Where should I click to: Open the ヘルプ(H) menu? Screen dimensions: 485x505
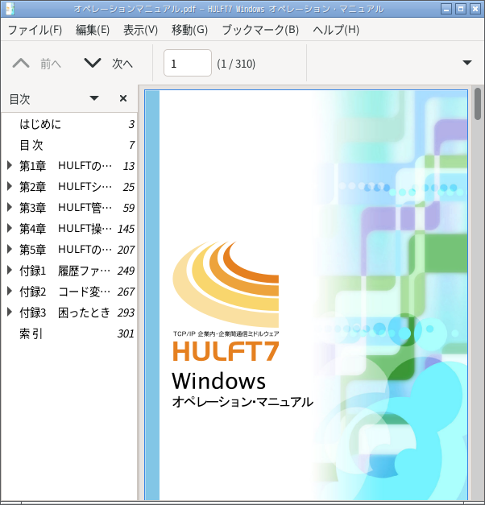(x=336, y=30)
